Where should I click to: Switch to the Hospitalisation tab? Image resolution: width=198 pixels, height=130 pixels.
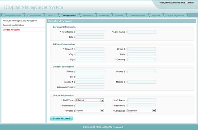(13, 15)
